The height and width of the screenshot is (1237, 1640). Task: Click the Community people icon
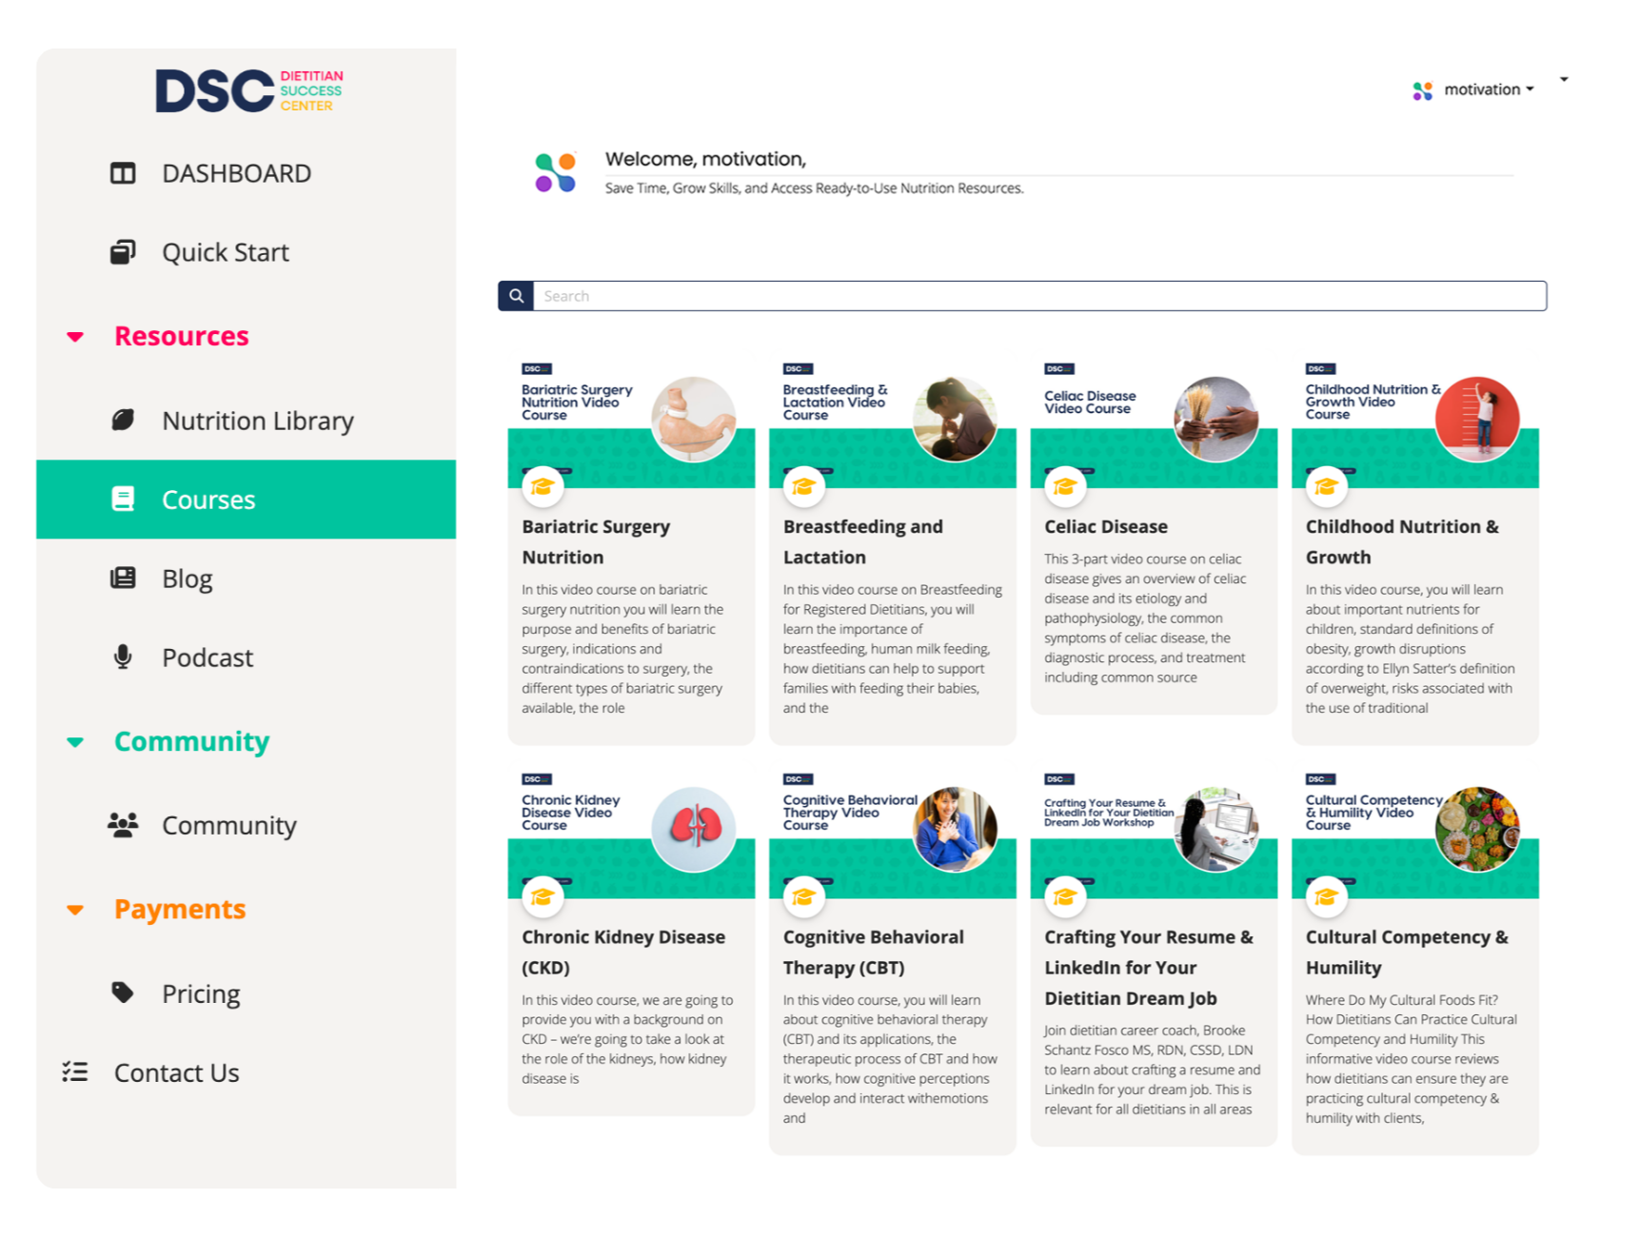122,825
